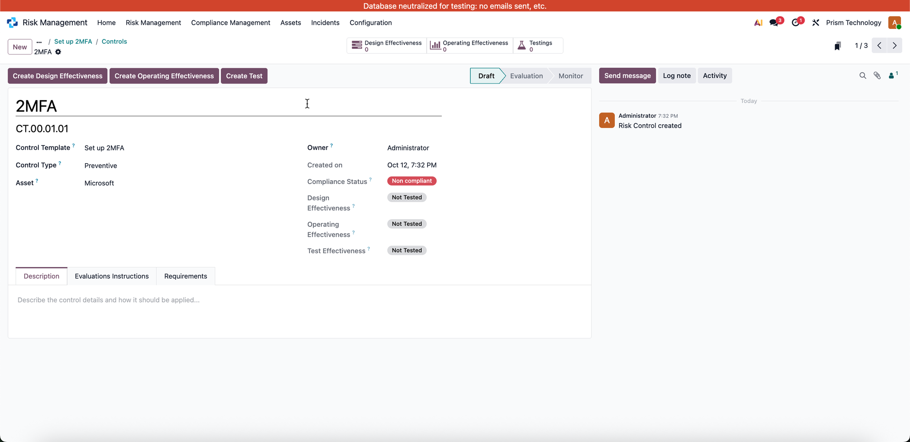The height and width of the screenshot is (442, 910).
Task: Set the record stage to Monitor
Action: [571, 75]
